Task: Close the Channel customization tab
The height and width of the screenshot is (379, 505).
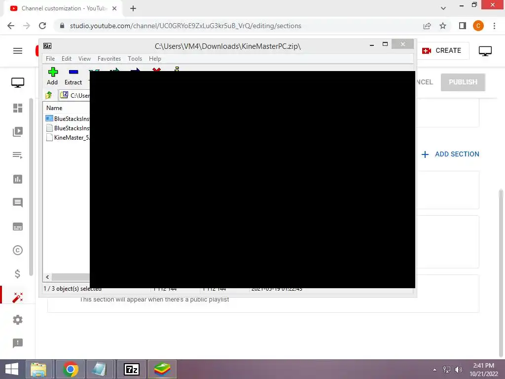Action: pyautogui.click(x=114, y=8)
